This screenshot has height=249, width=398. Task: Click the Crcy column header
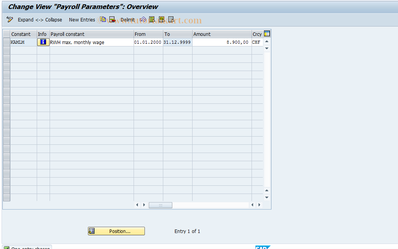(x=257, y=34)
